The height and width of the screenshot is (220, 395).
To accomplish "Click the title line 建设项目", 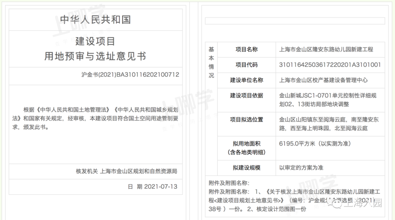I will 95,41.
